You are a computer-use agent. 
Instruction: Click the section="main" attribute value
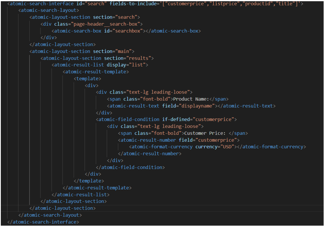124,51
